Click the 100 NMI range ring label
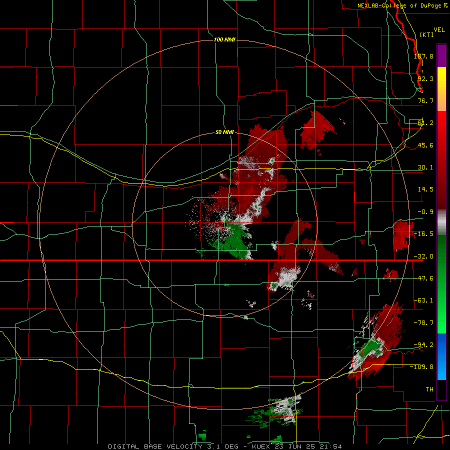 [x=224, y=39]
